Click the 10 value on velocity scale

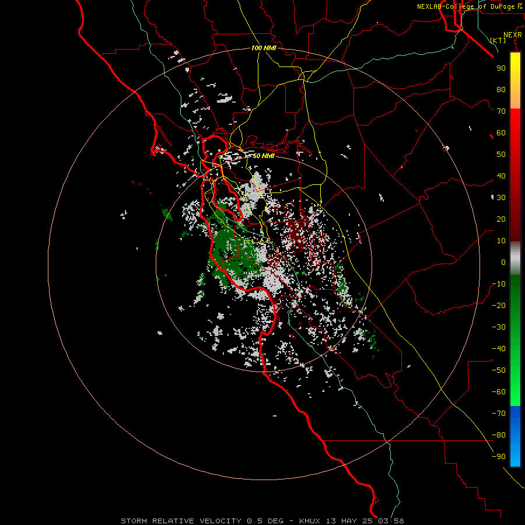click(501, 241)
